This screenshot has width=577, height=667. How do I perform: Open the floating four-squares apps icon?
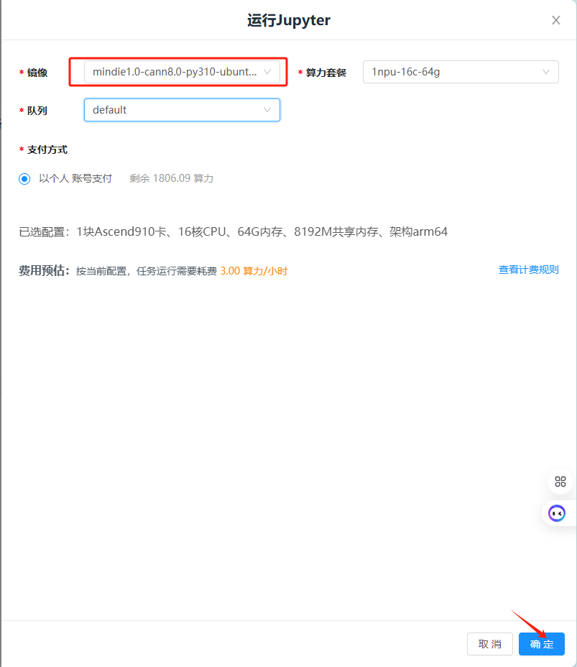tap(560, 482)
